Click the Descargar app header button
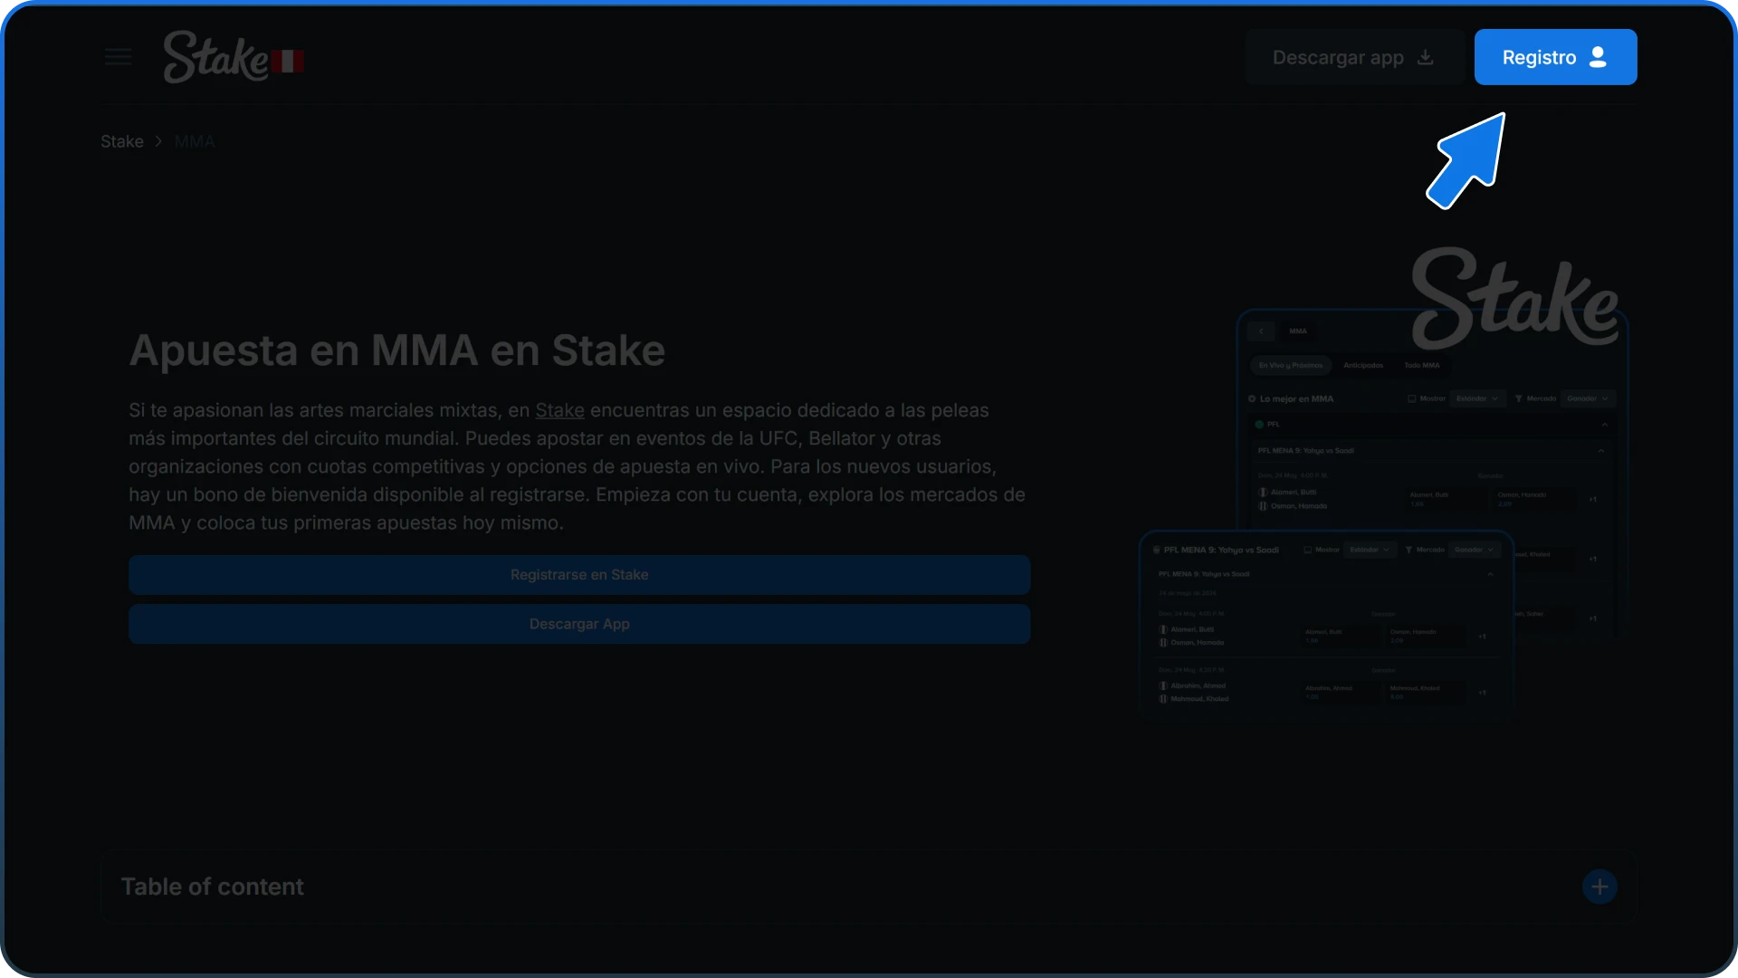Screen dimensions: 1738x978 (1353, 57)
